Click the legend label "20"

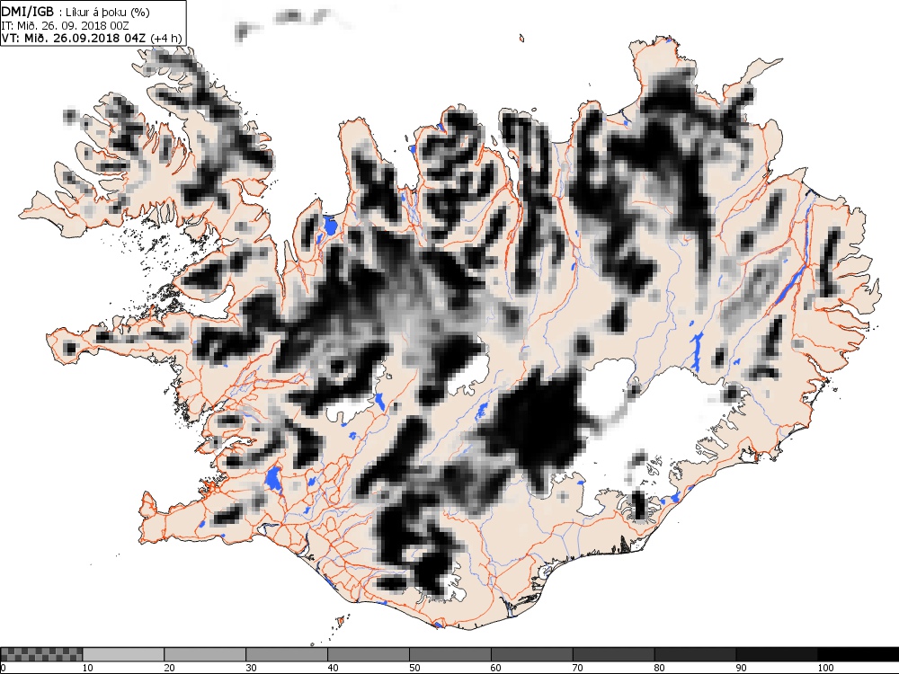(x=169, y=668)
